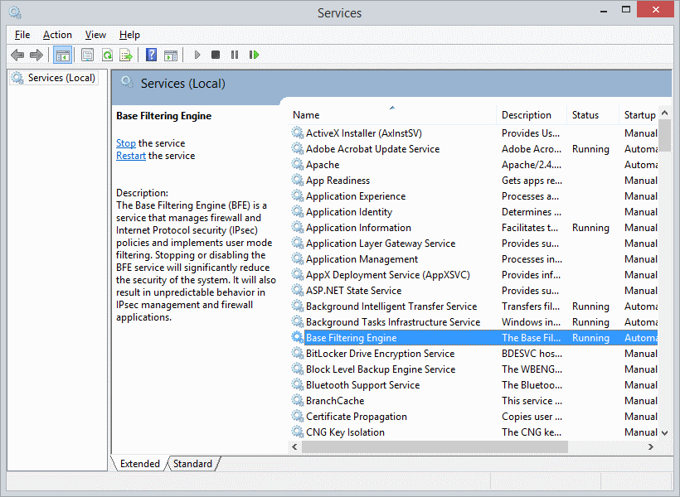The height and width of the screenshot is (497, 680).
Task: Click gear icon of Application Identity
Action: click(x=297, y=211)
